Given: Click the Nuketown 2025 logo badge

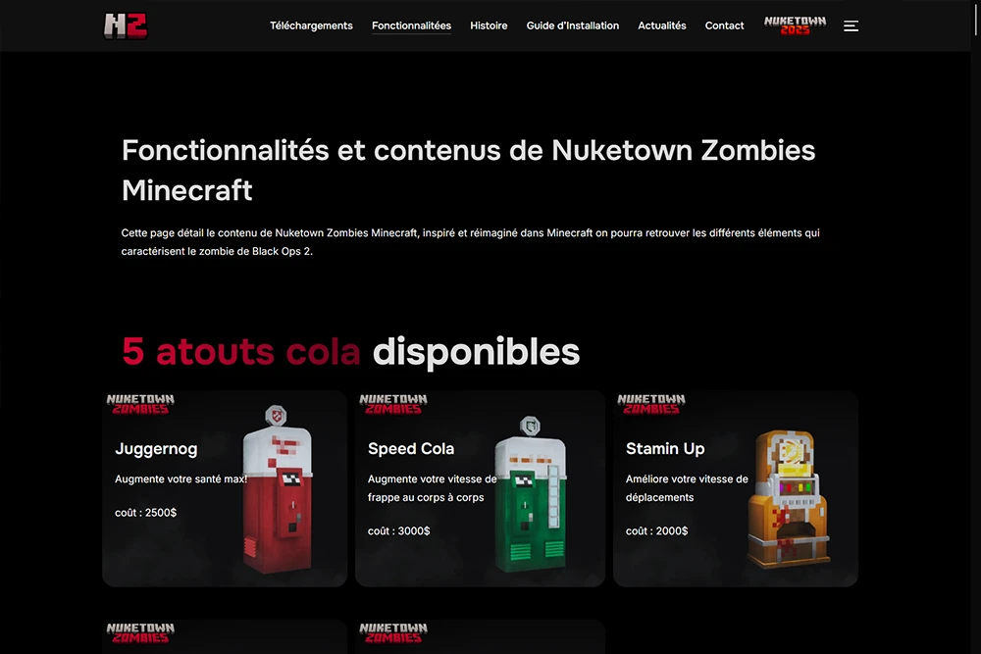Looking at the screenshot, I should pyautogui.click(x=795, y=25).
